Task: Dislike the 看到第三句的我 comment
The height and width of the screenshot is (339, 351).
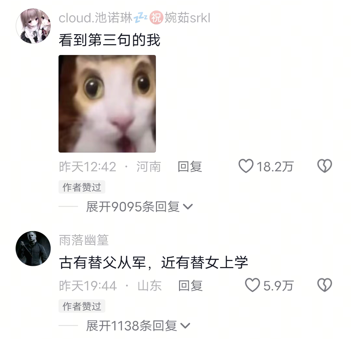Action: click(x=324, y=166)
